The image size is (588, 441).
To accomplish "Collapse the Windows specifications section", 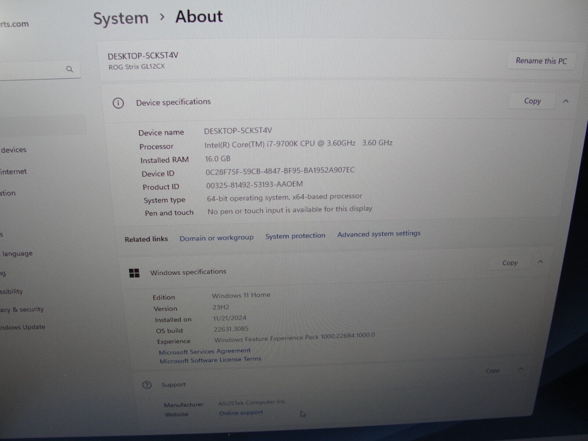I will pyautogui.click(x=540, y=262).
